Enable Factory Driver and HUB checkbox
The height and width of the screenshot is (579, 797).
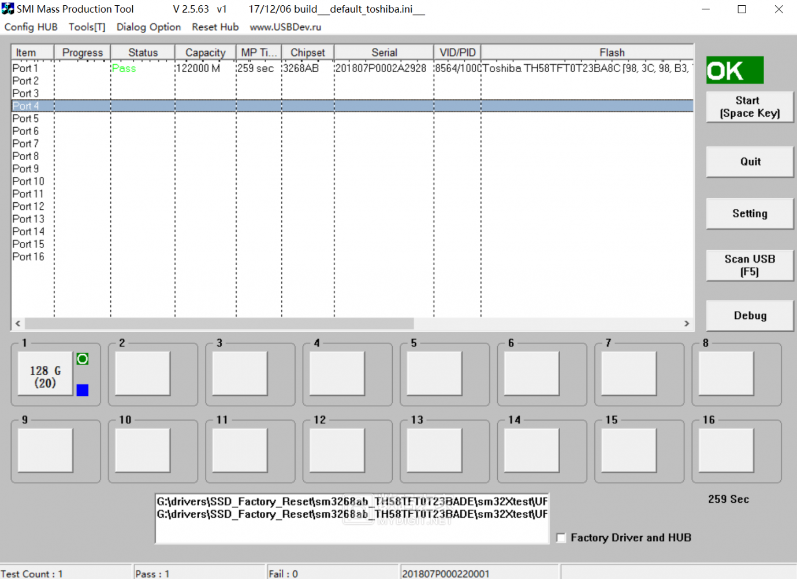561,537
